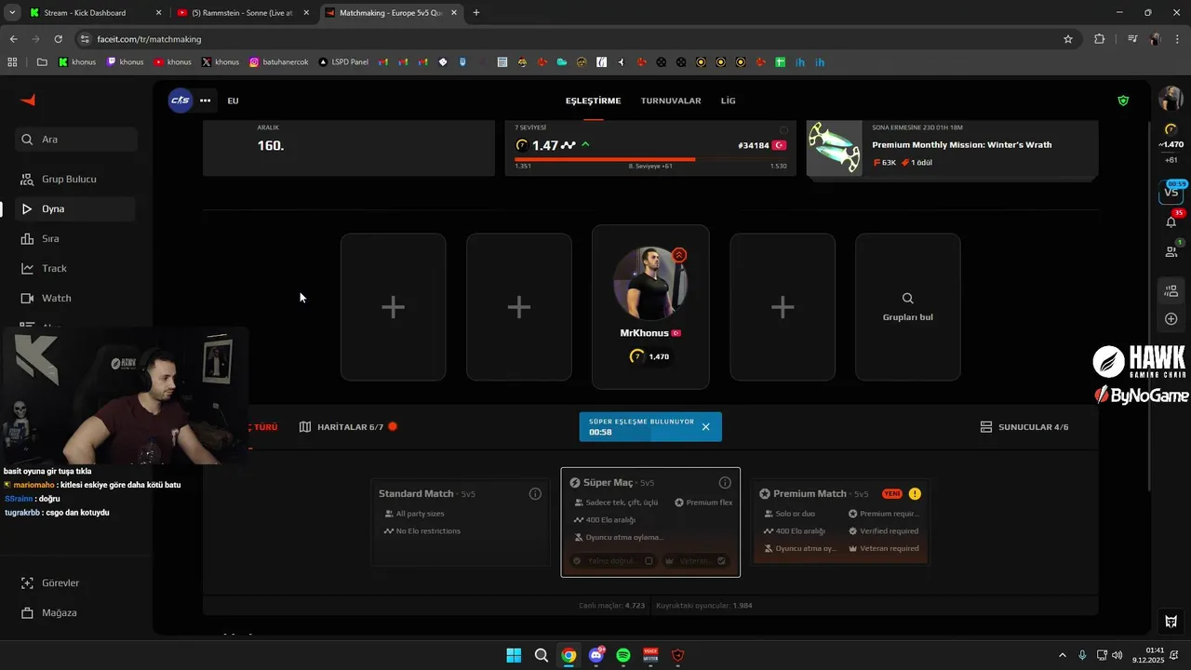Open the browser extensions puzzle icon
The width and height of the screenshot is (1191, 670).
[x=1100, y=39]
